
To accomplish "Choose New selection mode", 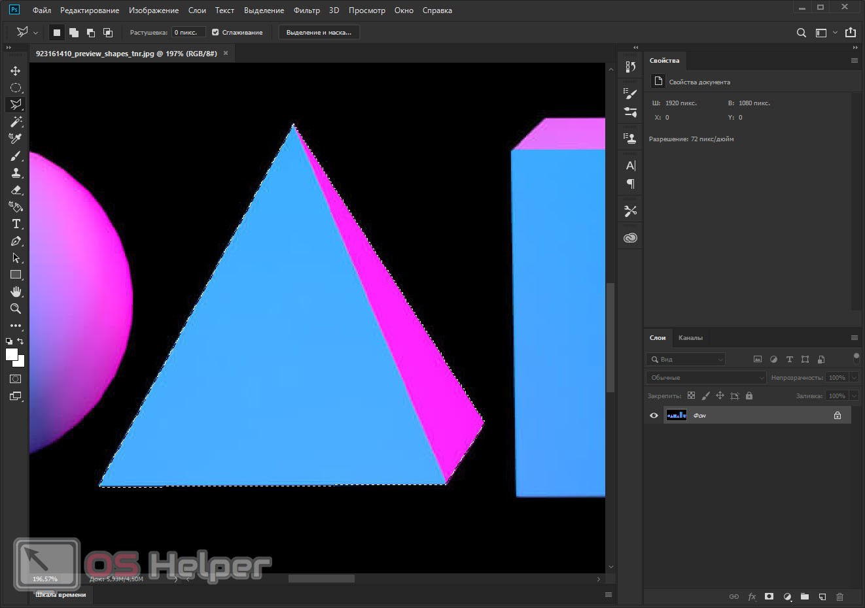I will click(57, 32).
